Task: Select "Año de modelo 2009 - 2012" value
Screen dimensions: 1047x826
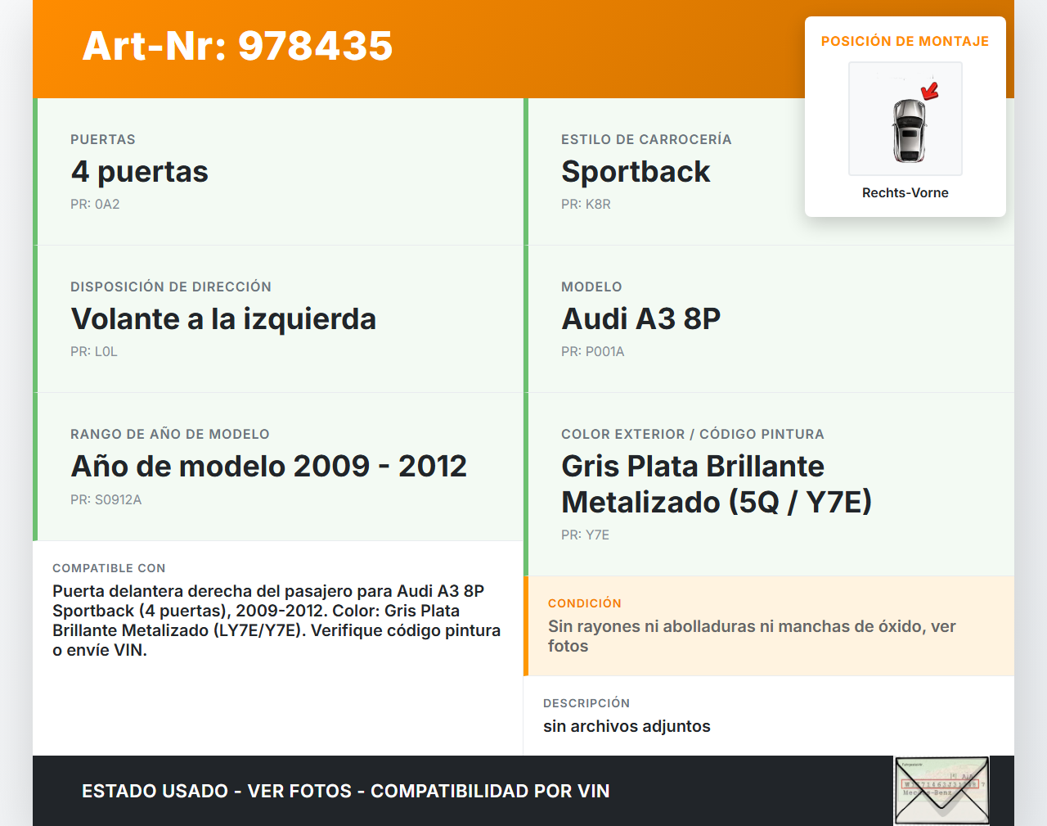Action: [x=269, y=467]
